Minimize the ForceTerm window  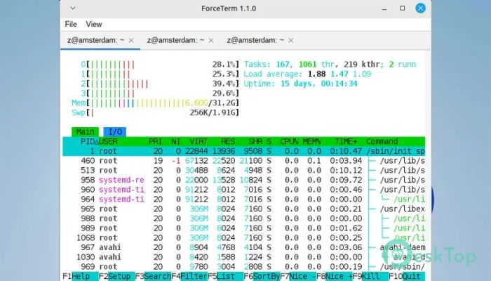384,8
